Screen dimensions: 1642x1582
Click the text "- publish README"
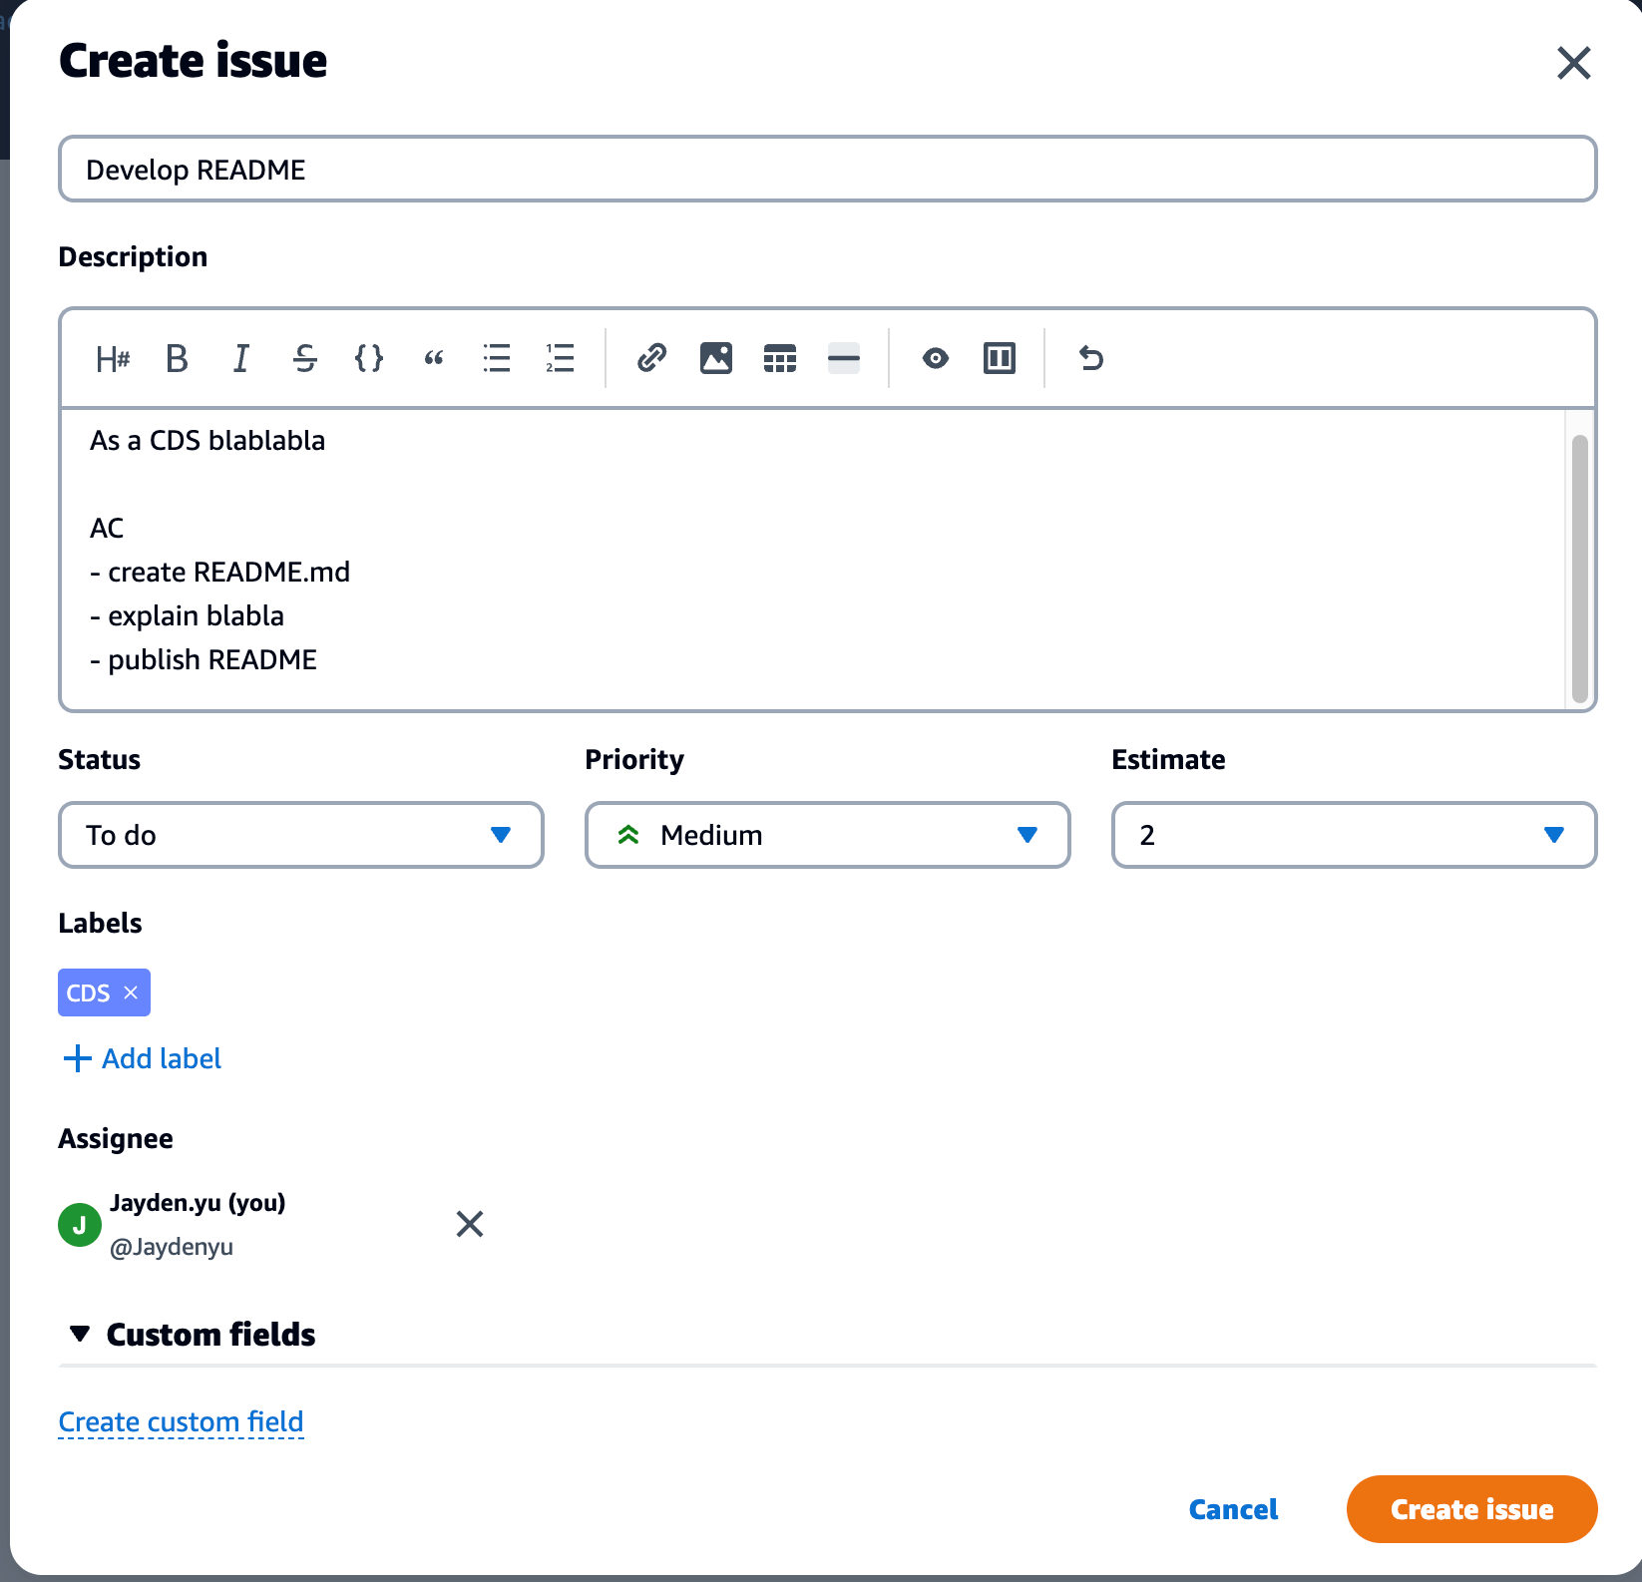click(204, 660)
